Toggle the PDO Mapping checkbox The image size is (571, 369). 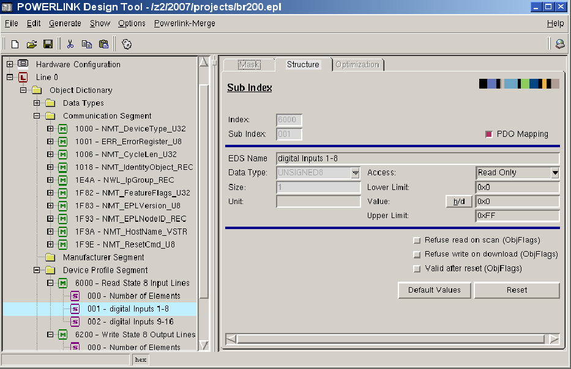click(489, 134)
